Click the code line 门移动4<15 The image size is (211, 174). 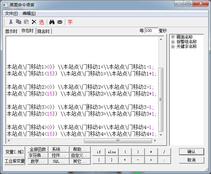click(x=81, y=134)
